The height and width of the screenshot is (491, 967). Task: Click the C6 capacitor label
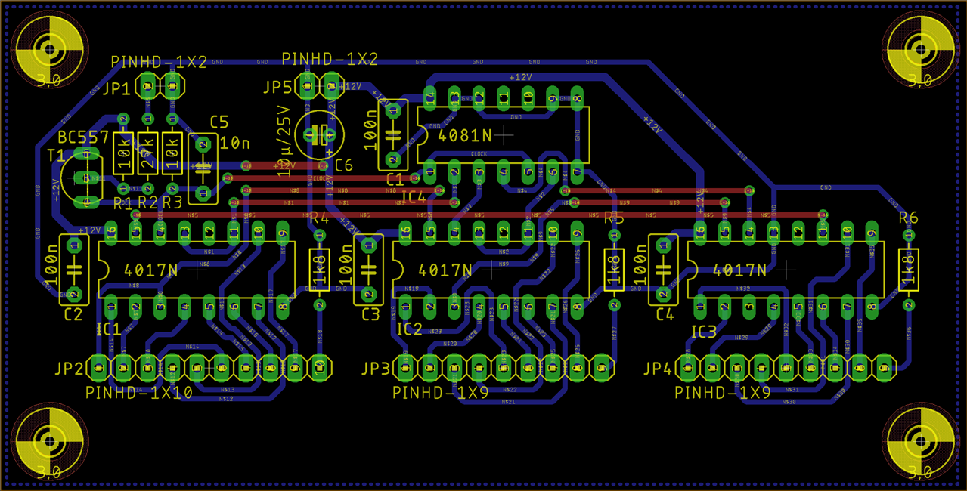click(344, 165)
